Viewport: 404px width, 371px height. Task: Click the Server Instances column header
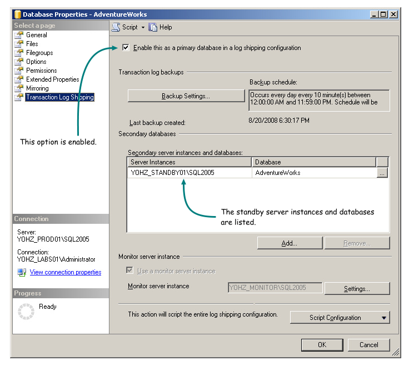[189, 162]
